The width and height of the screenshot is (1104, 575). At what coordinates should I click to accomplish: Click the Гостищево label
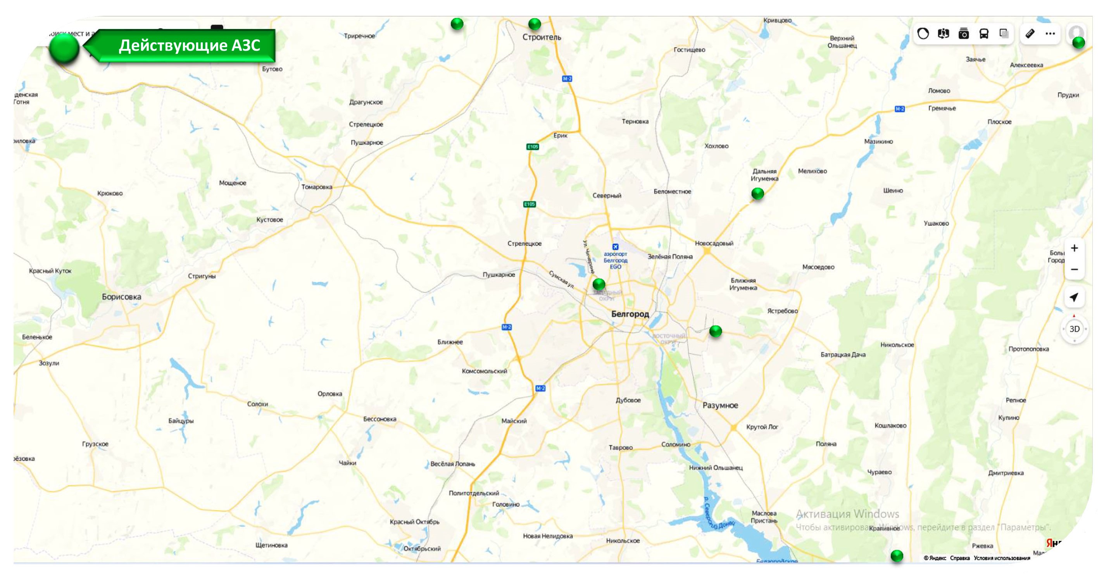(689, 50)
